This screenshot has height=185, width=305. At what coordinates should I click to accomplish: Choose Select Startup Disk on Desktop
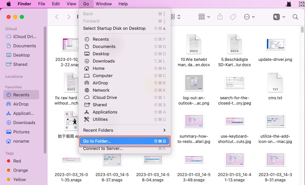125,28
